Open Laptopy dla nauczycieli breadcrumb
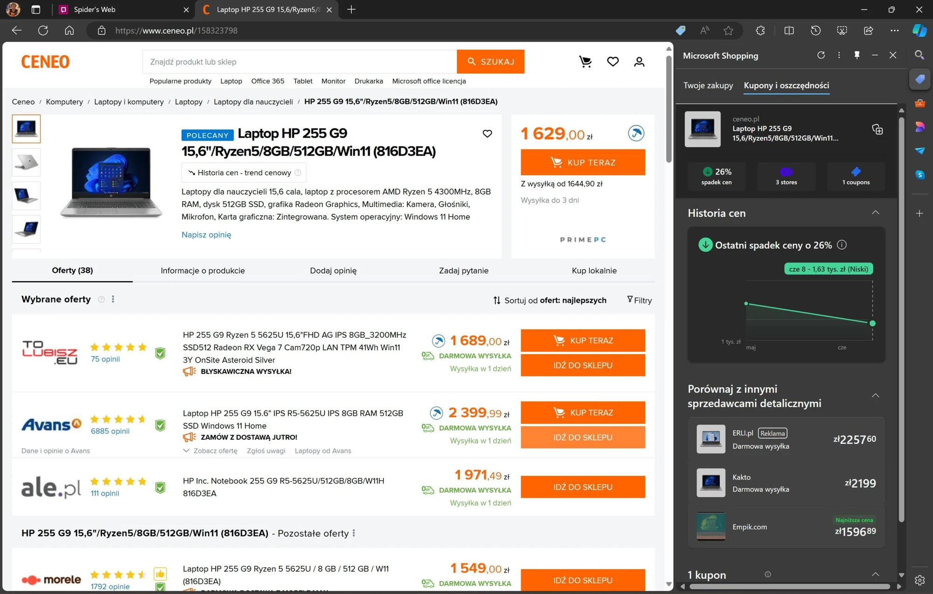 253,102
